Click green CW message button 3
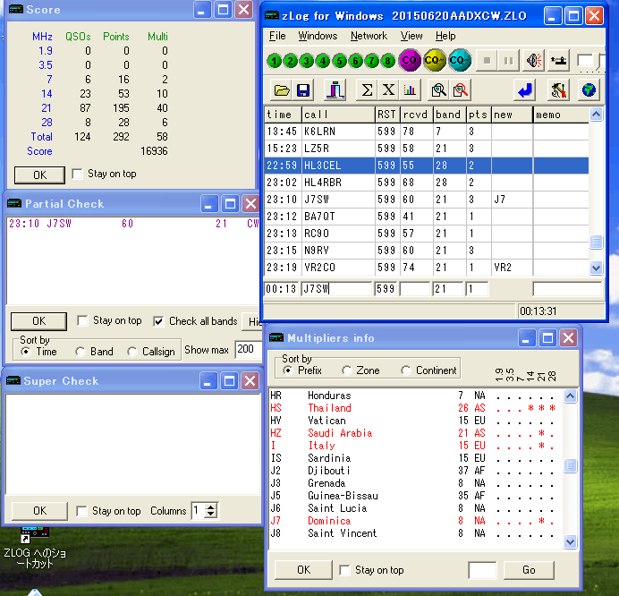Image resolution: width=619 pixels, height=596 pixels. (307, 61)
